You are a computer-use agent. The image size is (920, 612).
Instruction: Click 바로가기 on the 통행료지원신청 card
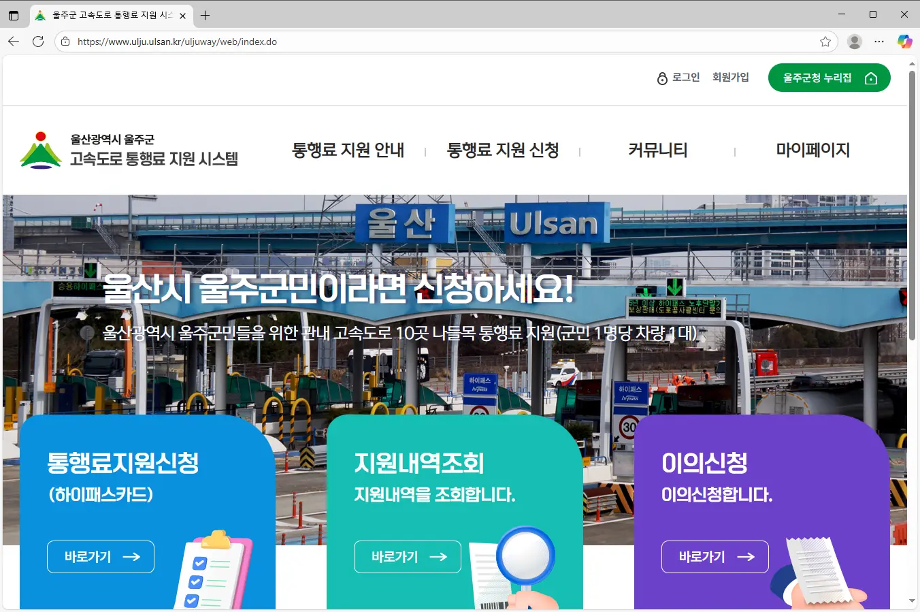(100, 556)
